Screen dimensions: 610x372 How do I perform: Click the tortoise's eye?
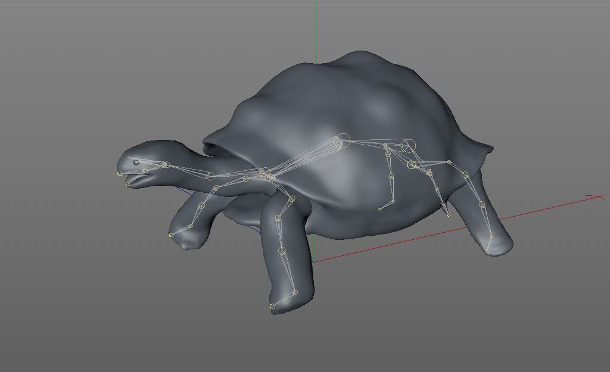(136, 162)
